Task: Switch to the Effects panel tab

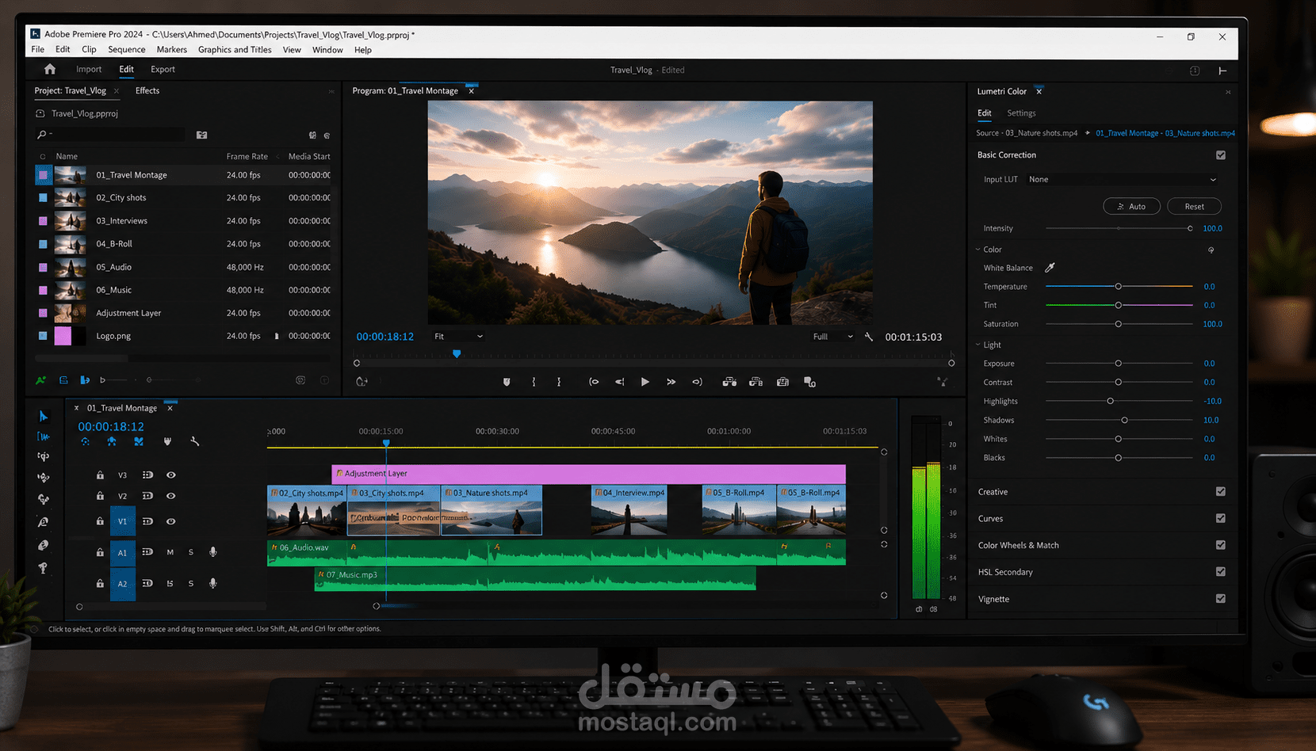Action: [147, 91]
